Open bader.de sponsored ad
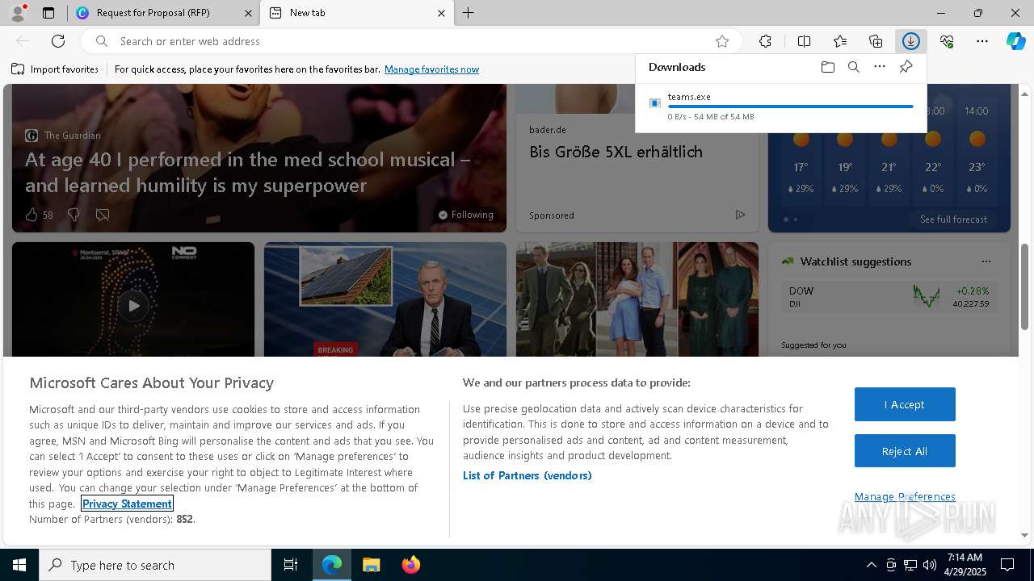The image size is (1034, 581). click(x=616, y=152)
